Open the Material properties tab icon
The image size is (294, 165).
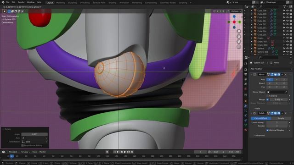[x=246, y=130]
